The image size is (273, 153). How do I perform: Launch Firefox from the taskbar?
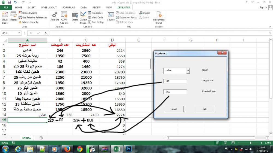tap(66, 149)
